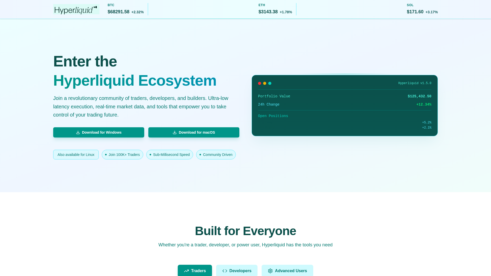Screen dimensions: 491x276
Task: Switch to the Traders tab
Action: [195, 271]
